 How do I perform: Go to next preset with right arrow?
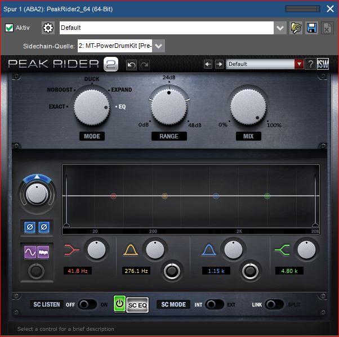click(x=219, y=64)
